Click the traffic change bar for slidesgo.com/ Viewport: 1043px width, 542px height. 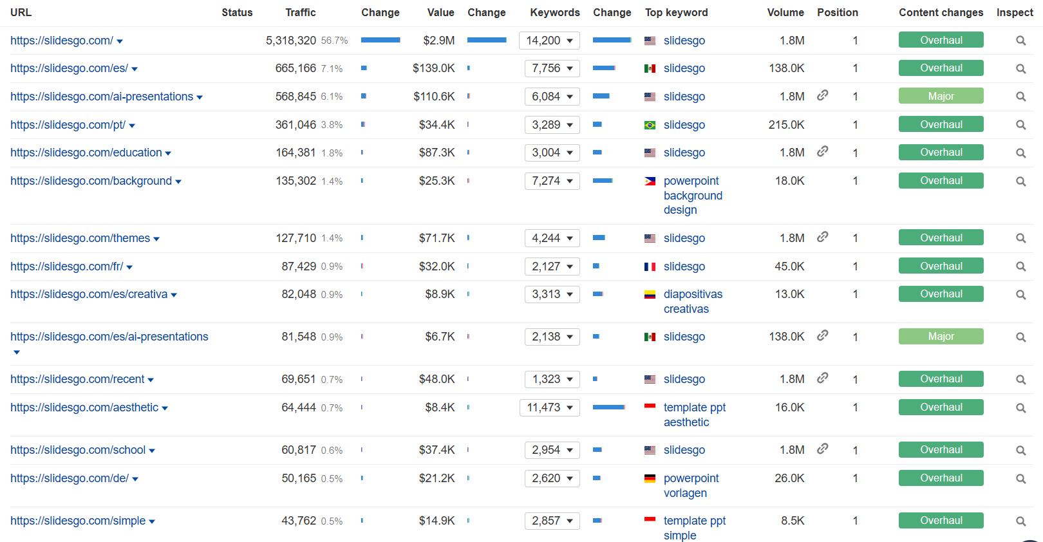381,40
